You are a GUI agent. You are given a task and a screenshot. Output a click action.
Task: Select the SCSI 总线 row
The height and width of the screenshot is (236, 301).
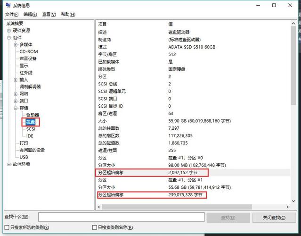tap(193, 84)
